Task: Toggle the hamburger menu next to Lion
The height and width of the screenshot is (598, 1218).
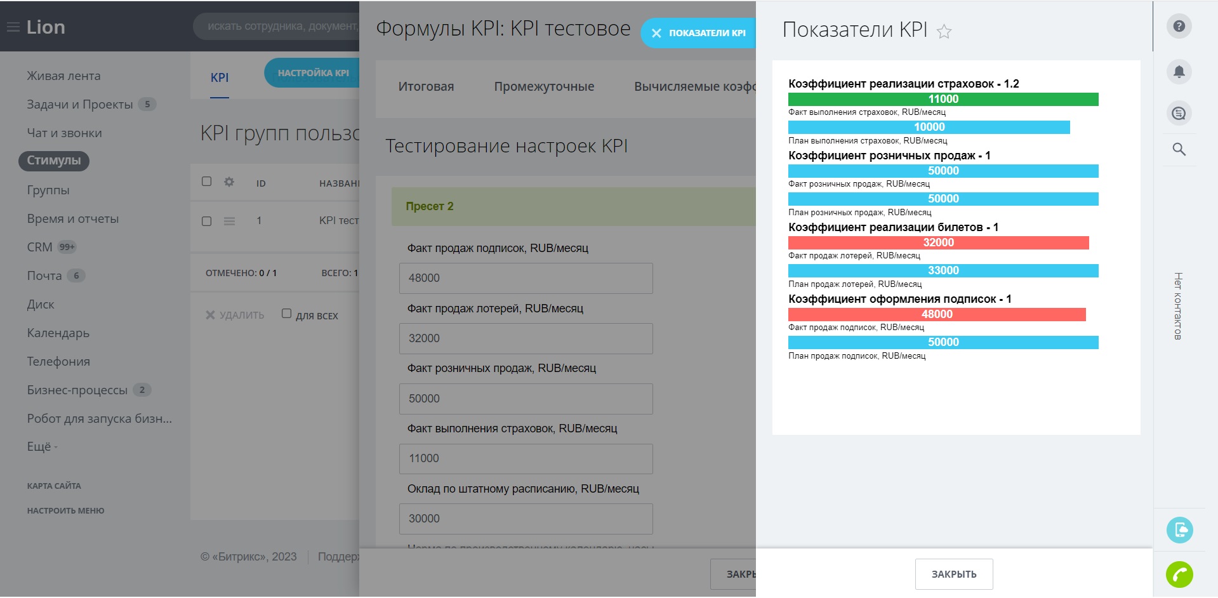Action: point(13,27)
